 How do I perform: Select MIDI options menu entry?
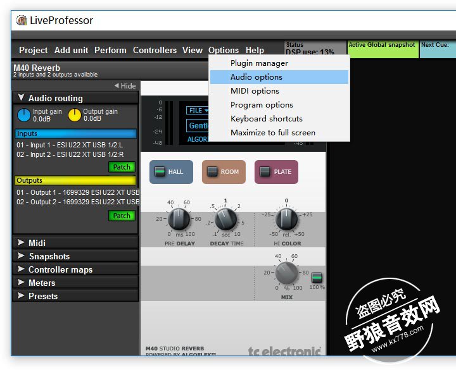[x=279, y=91]
